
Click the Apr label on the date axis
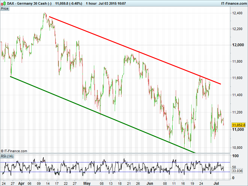[x=21, y=183]
